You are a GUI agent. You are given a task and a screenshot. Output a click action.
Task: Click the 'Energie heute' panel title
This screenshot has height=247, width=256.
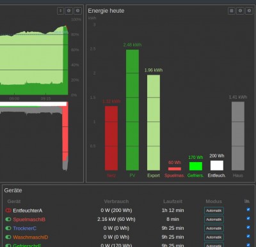click(106, 11)
